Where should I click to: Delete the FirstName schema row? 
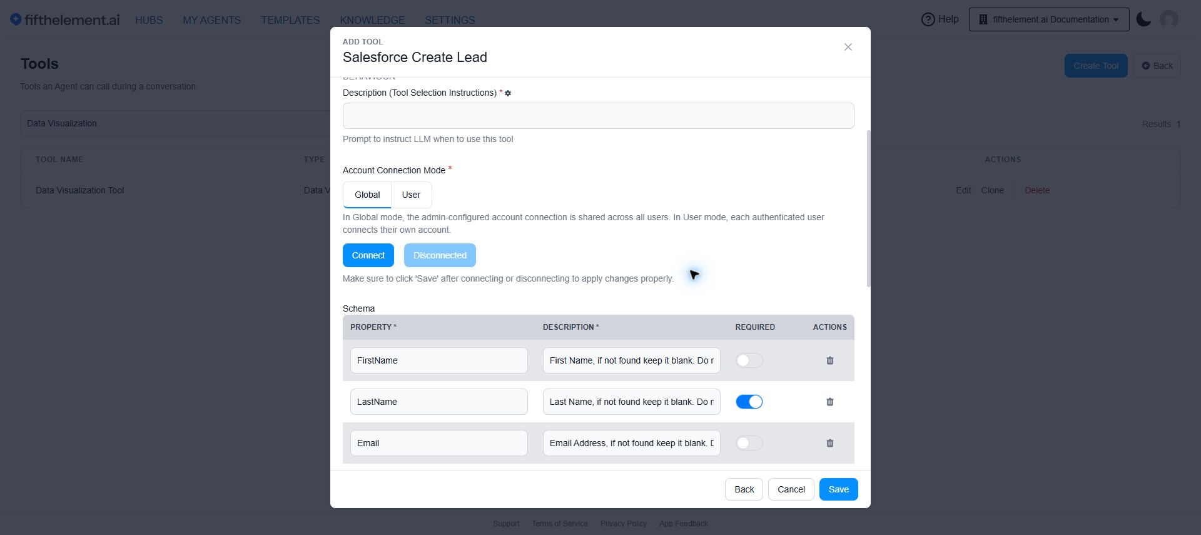[830, 360]
